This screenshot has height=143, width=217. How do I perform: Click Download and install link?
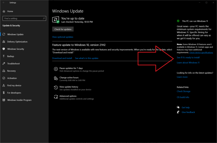pos(62,58)
